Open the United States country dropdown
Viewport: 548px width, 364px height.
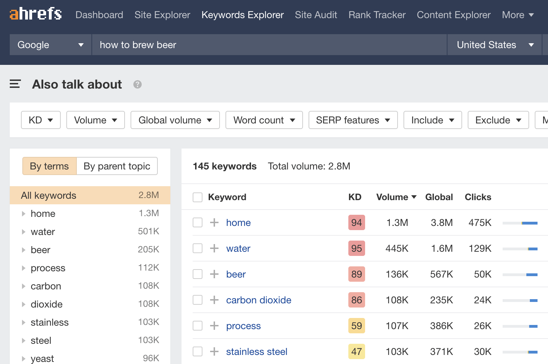tap(495, 45)
